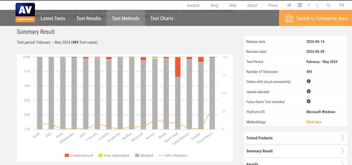352x165 pixels.
Task: Open the Press page
Action: (x=273, y=5)
